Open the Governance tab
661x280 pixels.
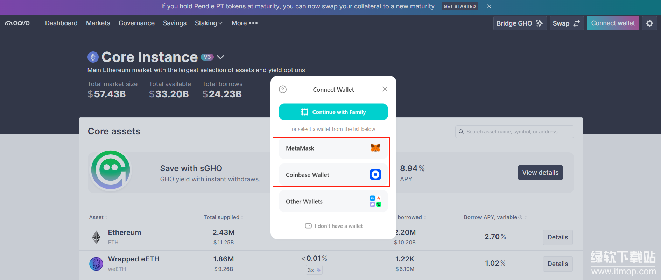click(x=136, y=23)
